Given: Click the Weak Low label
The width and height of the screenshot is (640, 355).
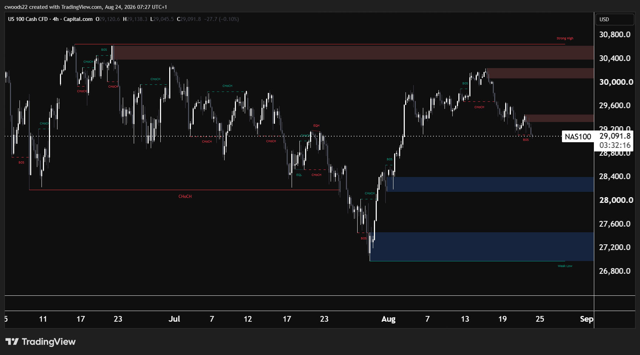Looking at the screenshot, I should click(x=565, y=266).
